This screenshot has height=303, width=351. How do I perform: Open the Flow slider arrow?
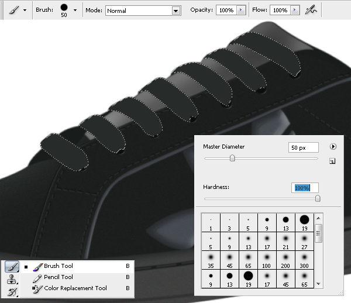[x=295, y=10]
